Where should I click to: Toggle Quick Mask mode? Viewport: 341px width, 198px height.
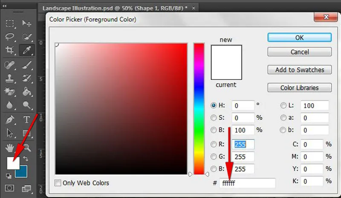click(x=9, y=188)
